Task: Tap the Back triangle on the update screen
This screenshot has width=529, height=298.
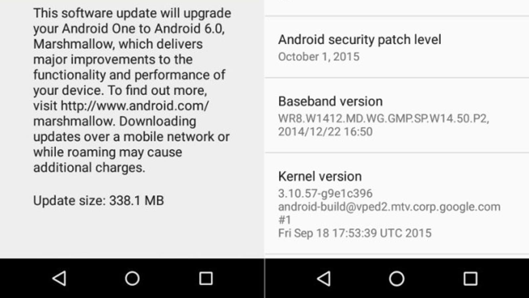Action: (x=60, y=278)
